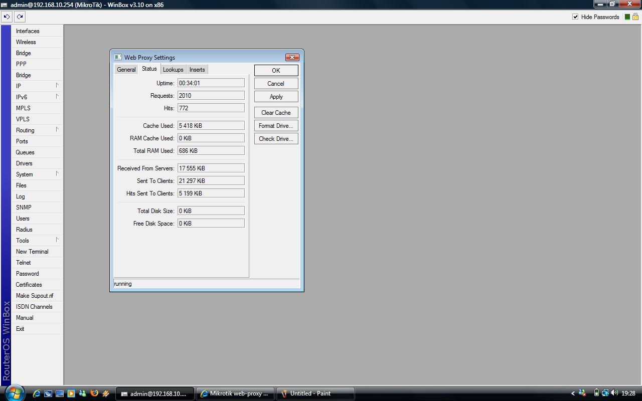The height and width of the screenshot is (401, 642).
Task: Open the Certificates menu item
Action: click(x=37, y=285)
